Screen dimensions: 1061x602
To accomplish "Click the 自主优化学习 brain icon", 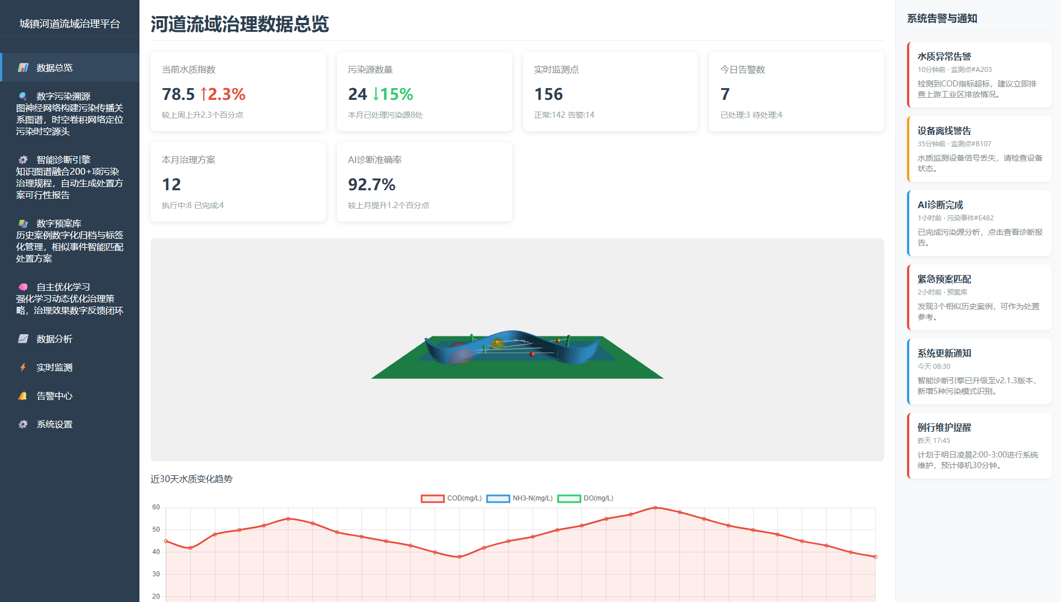I will coord(23,287).
